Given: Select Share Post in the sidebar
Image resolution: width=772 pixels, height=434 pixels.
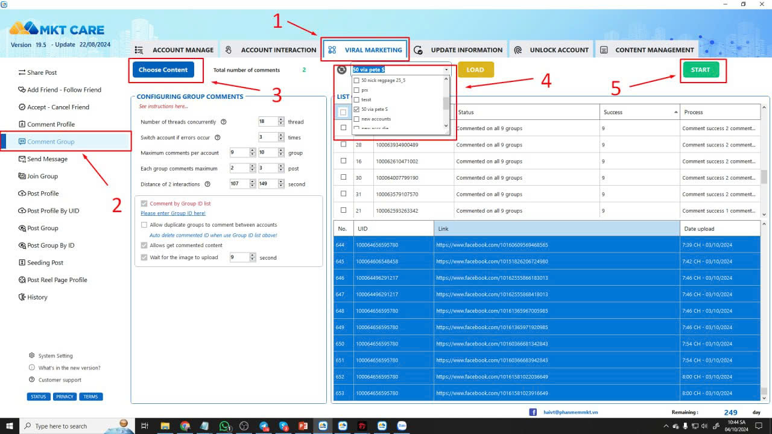Looking at the screenshot, I should 41,72.
